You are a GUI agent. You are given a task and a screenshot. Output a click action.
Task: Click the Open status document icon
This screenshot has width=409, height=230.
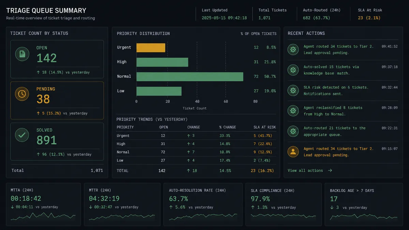pos(22,53)
